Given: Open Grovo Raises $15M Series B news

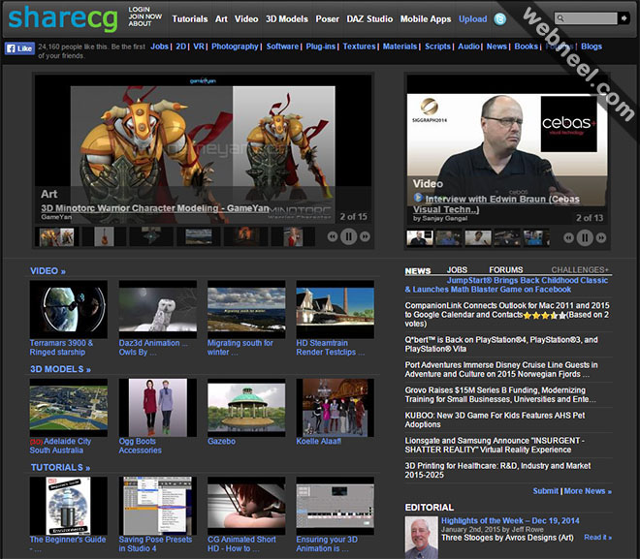Looking at the screenshot, I should pyautogui.click(x=500, y=394).
